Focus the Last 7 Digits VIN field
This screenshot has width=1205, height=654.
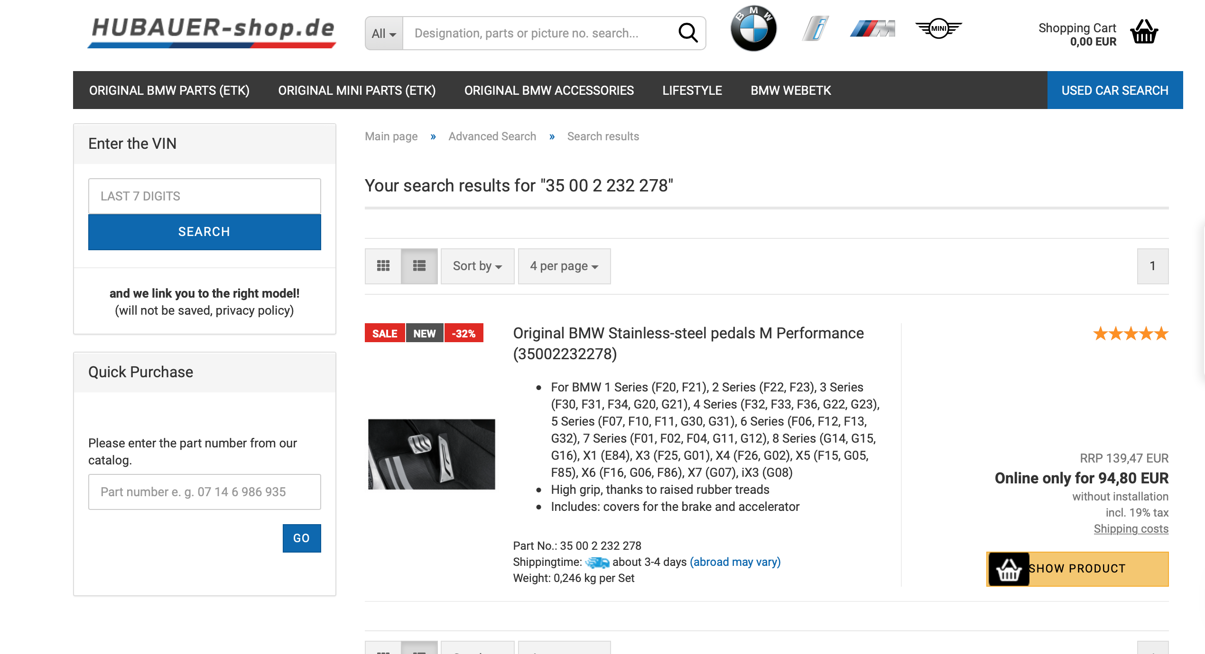[x=204, y=196]
